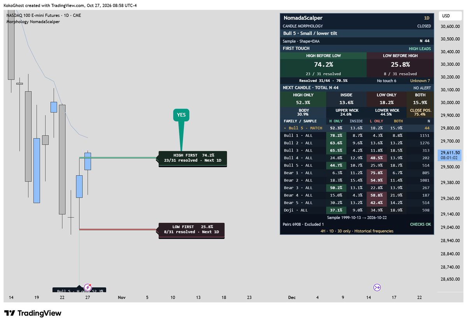Click 8 / 31 resolved in the panel
The width and height of the screenshot is (467, 324).
click(400, 74)
